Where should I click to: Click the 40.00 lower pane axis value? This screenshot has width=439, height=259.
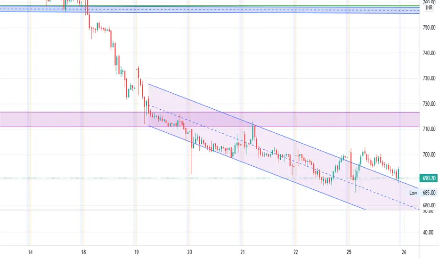(x=428, y=233)
